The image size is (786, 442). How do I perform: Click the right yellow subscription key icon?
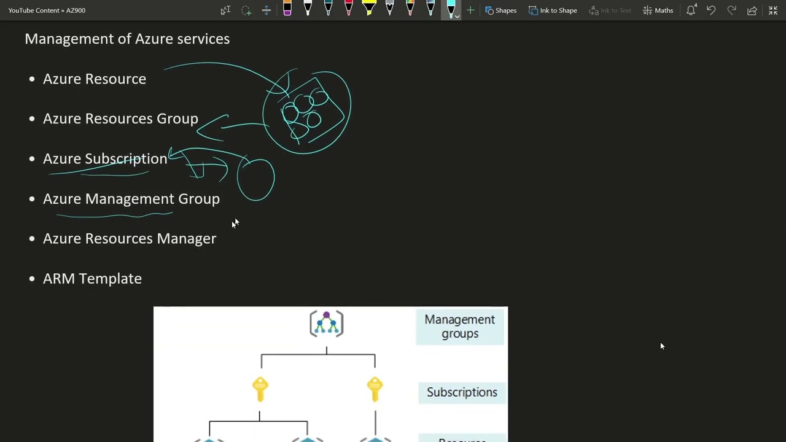[375, 389]
